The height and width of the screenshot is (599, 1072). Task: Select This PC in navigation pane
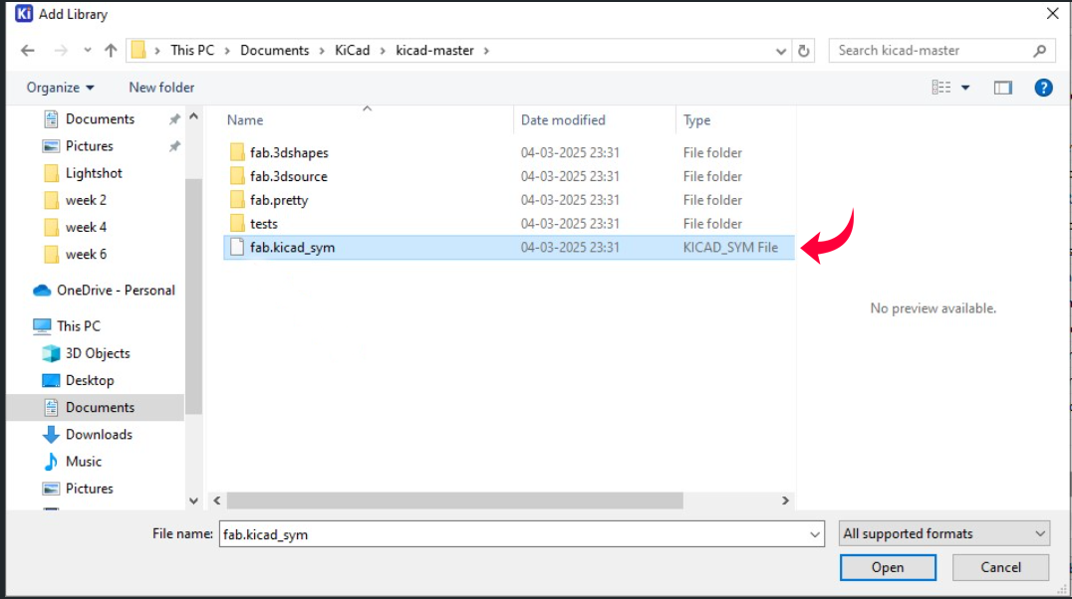[x=67, y=326]
